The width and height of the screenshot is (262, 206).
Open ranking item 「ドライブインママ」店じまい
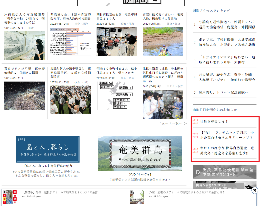(227, 60)
